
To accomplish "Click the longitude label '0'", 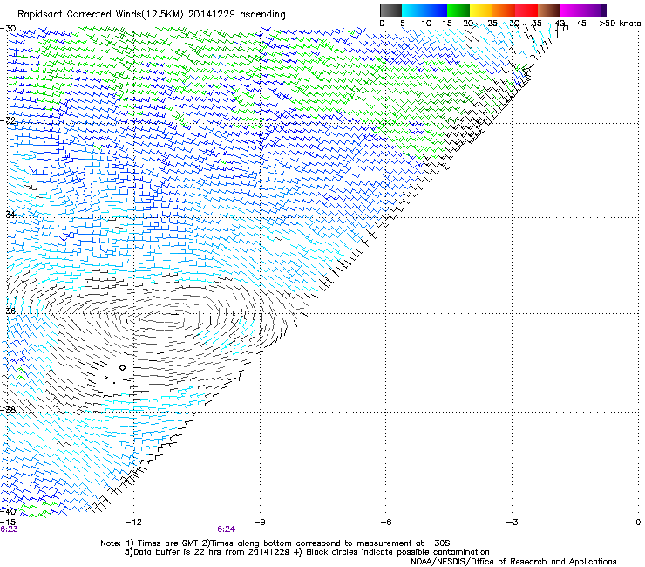I will pos(638,523).
